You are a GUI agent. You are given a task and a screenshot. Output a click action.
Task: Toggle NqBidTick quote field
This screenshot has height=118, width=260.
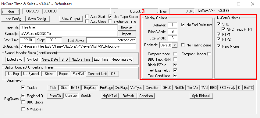[110, 96]
